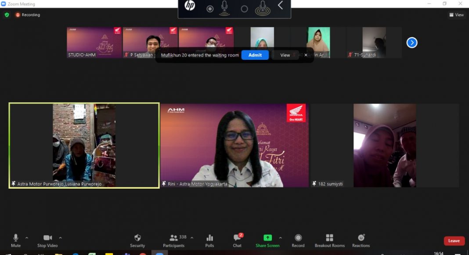This screenshot has height=255, width=469.
Task: Open the Polls panel
Action: point(209,238)
